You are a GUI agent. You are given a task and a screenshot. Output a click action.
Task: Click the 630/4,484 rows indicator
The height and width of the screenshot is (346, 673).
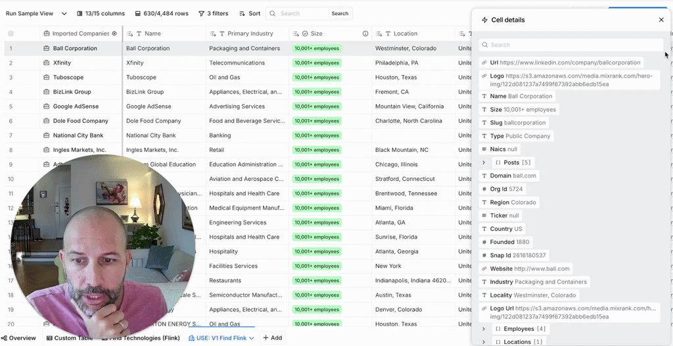(161, 13)
